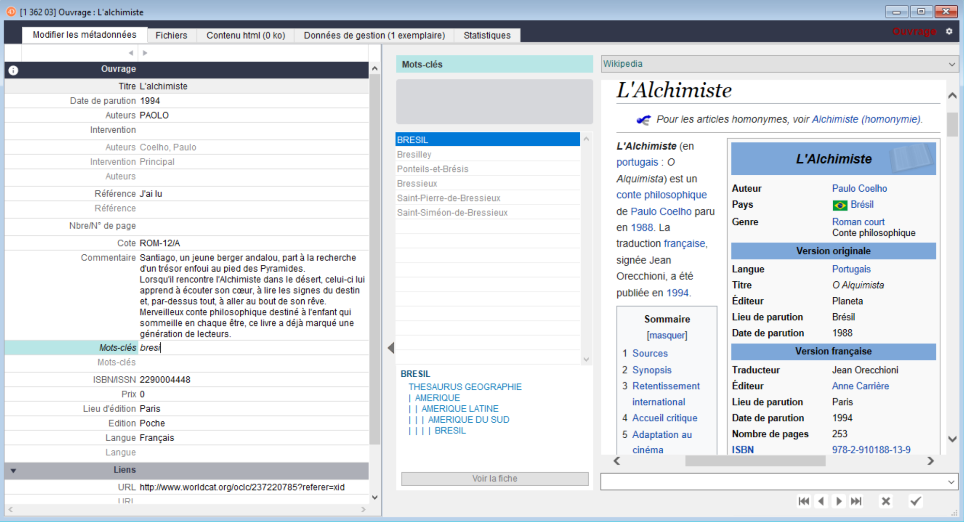Screen dimensions: 964x522
Task: Open Paulo Coelho link in infobox
Action: point(859,188)
